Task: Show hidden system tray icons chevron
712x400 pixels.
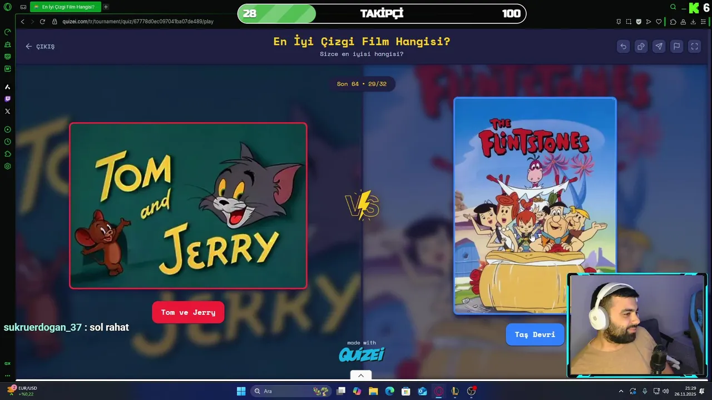Action: 621,391
